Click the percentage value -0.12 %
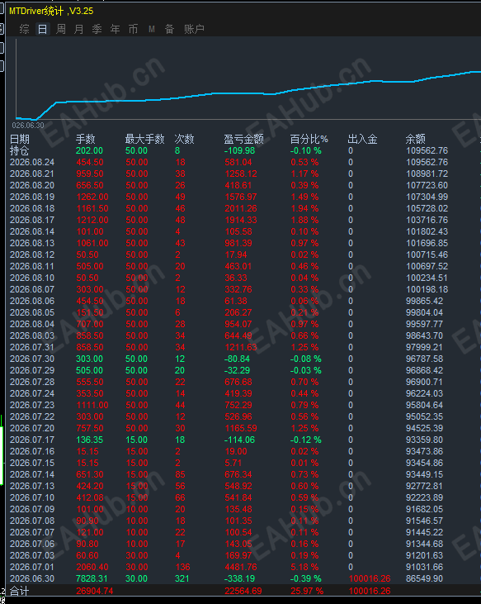The height and width of the screenshot is (604, 481). click(x=305, y=440)
